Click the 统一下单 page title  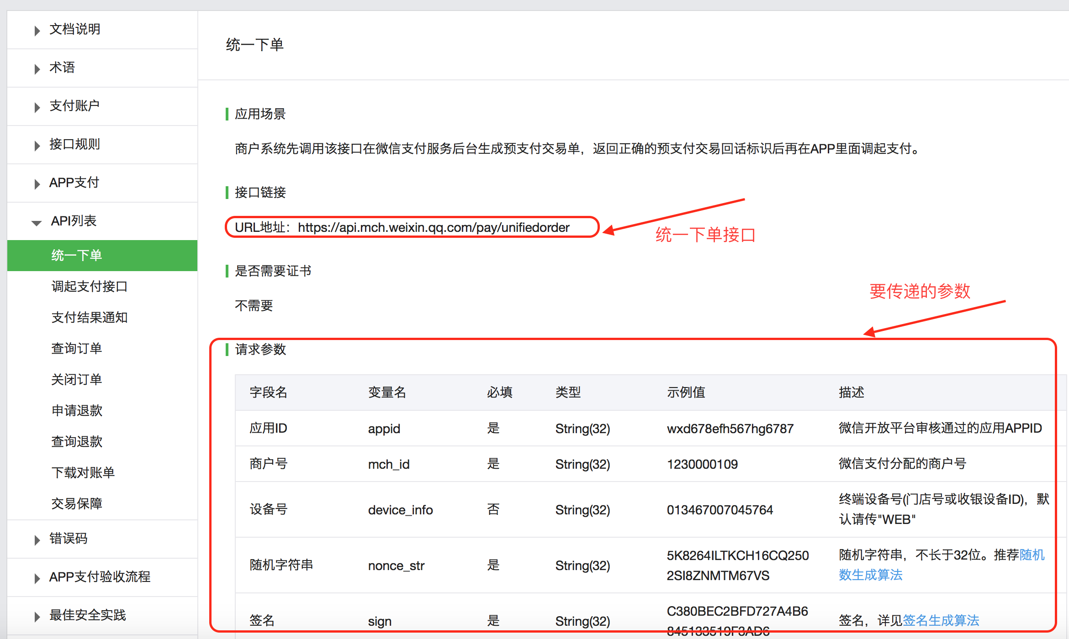click(255, 45)
